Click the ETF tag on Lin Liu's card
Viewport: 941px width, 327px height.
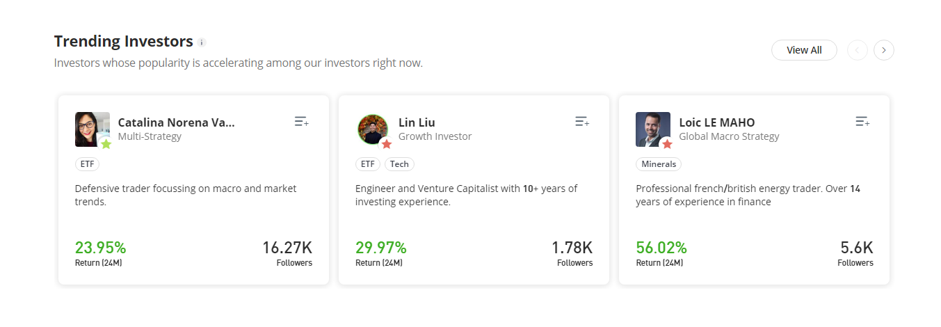[x=368, y=164]
